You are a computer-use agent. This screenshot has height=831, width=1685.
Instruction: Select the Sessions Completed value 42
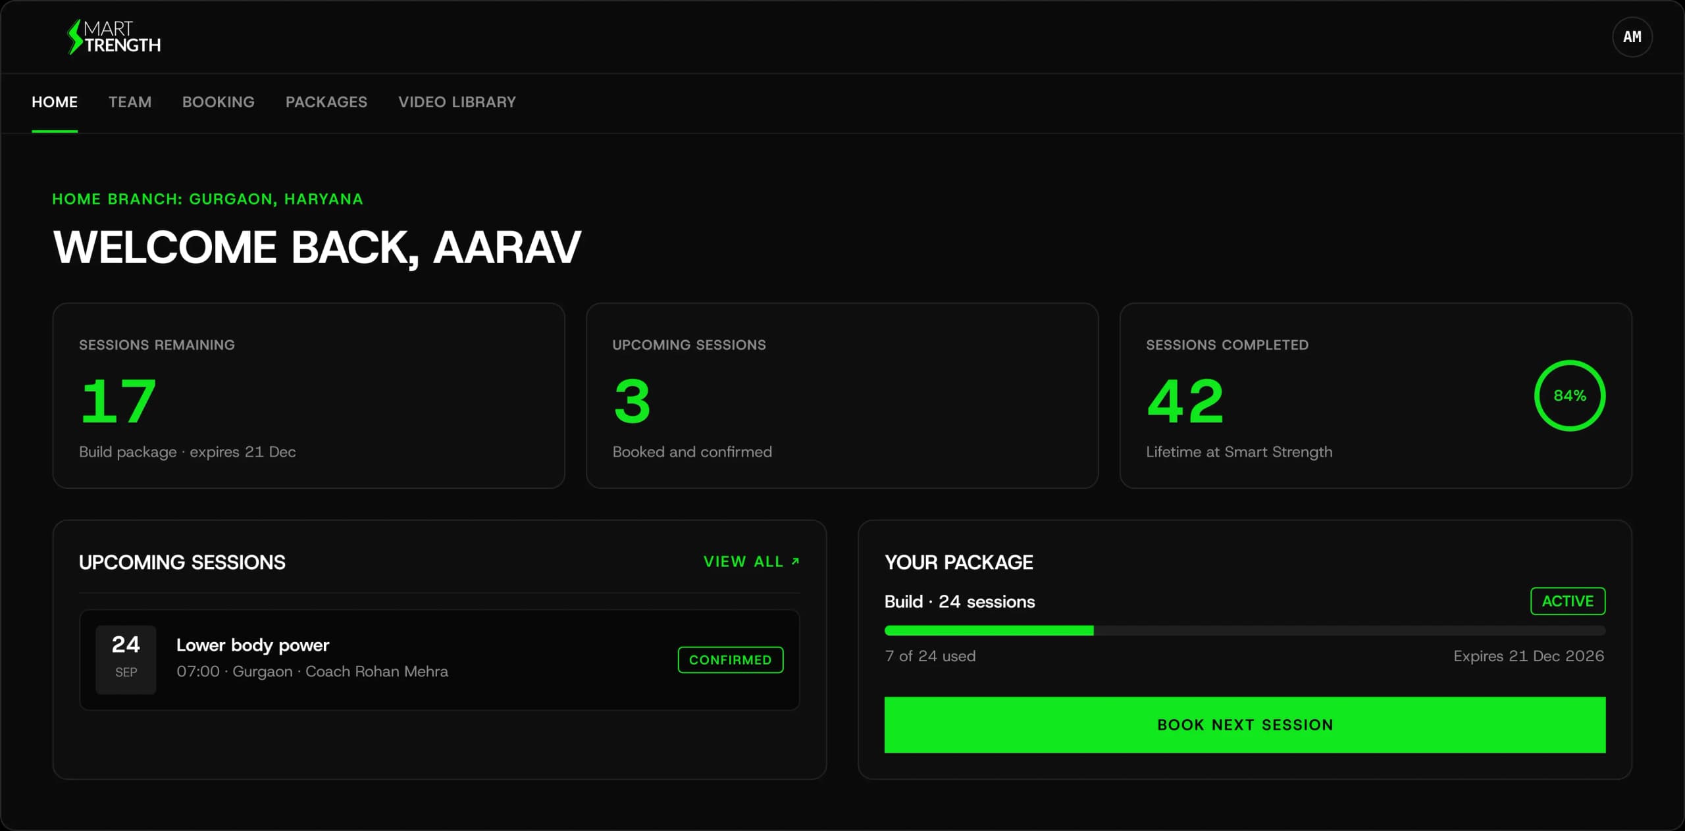pos(1185,401)
